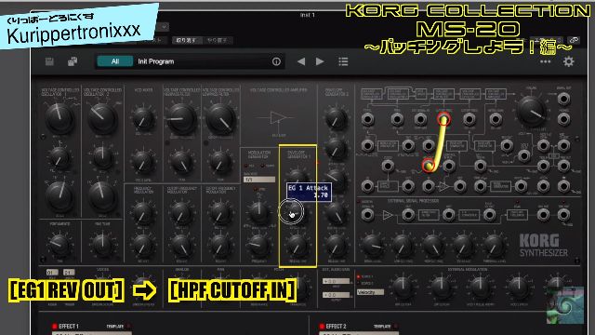The width and height of the screenshot is (595, 335).
Task: Click the External Signal Processor SIGNAL IN jack
Action: click(367, 215)
